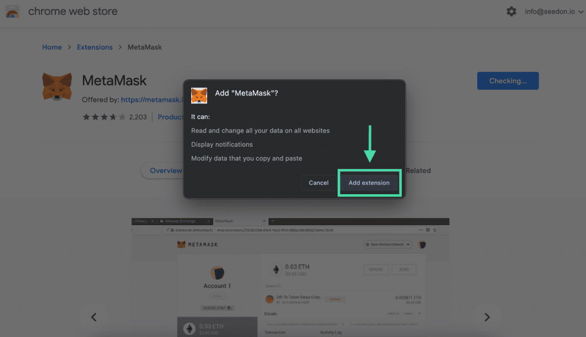Screen dimensions: 586x337
Task: Click the MetaMask extension title heading
Action: (114, 81)
